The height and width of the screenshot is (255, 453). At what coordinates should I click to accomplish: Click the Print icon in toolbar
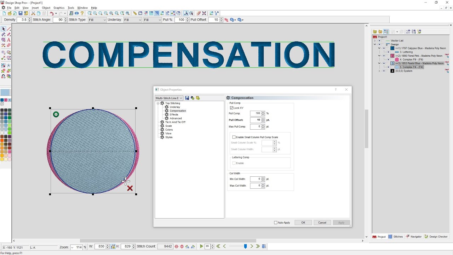tap(76, 13)
